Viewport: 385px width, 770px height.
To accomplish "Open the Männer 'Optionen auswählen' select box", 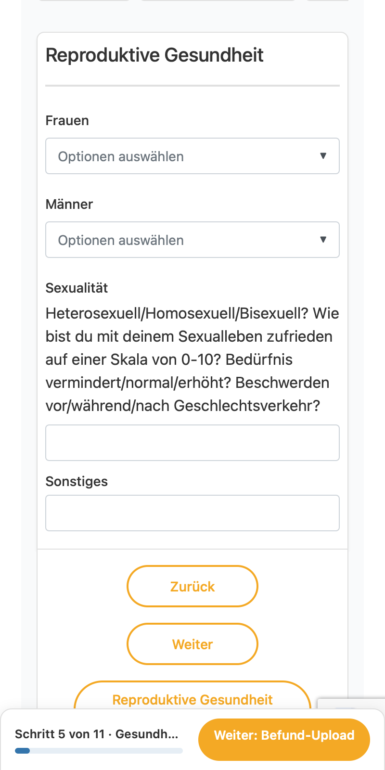I will [x=192, y=240].
